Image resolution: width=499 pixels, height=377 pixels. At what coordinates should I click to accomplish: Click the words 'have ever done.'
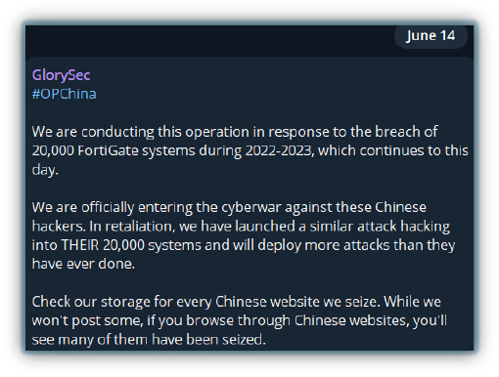click(83, 264)
